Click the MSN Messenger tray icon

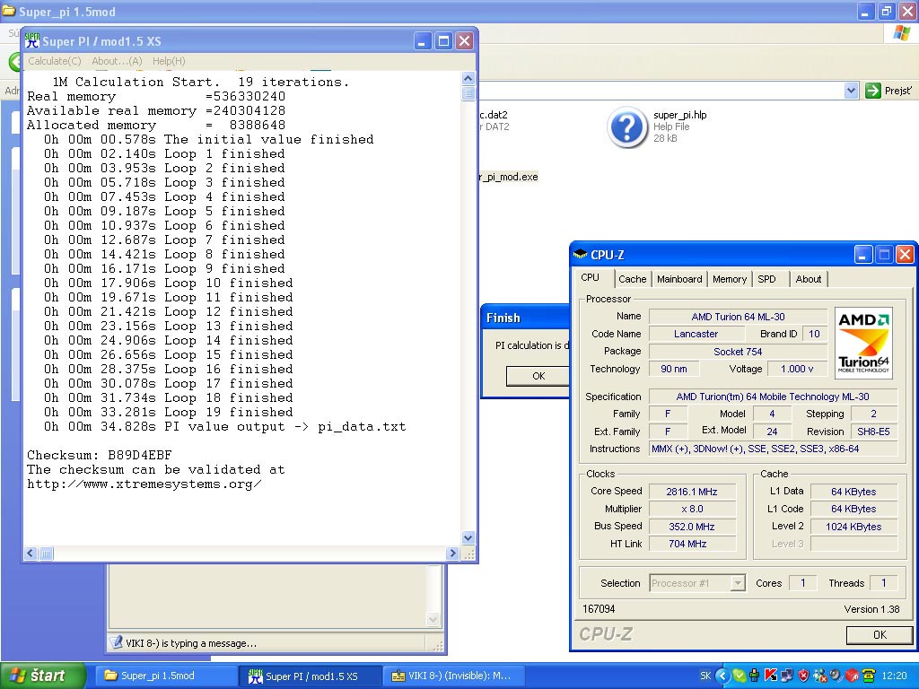click(x=820, y=676)
